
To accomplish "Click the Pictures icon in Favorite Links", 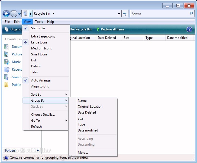I will (x=7, y=54).
